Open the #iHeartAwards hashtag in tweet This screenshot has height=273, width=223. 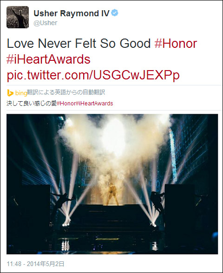point(48,59)
